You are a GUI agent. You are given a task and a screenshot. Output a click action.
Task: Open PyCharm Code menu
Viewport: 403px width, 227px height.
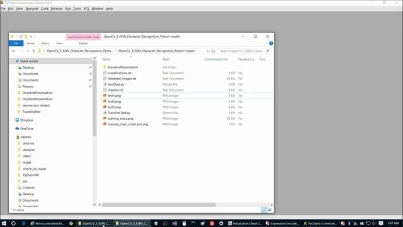45,9
